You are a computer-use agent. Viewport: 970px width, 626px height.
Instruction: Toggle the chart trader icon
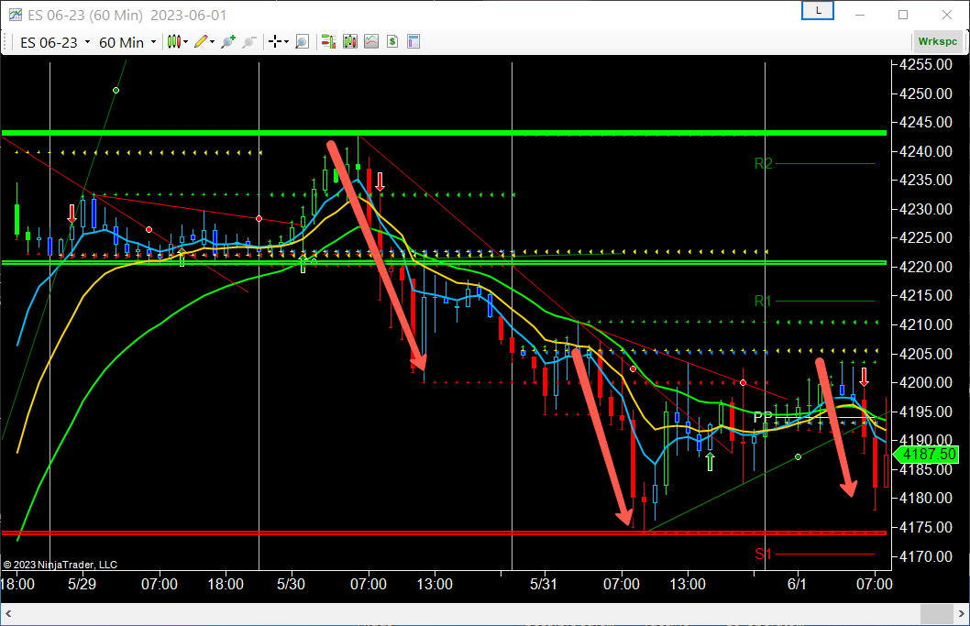pos(328,42)
